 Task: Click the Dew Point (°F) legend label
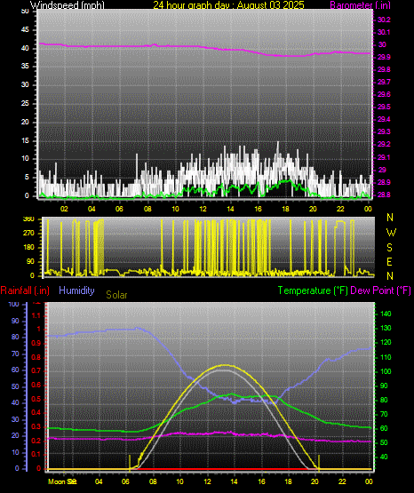380,290
